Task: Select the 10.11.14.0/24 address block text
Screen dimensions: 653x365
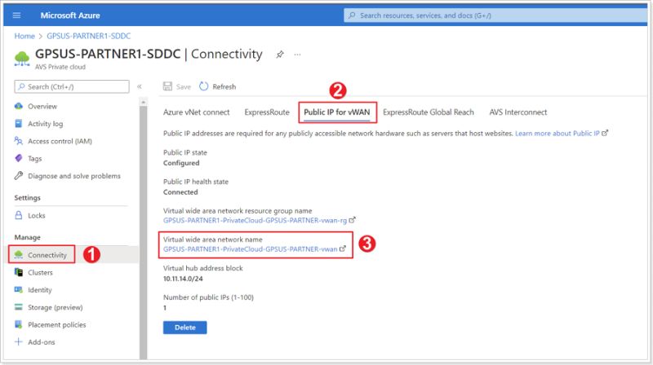Action: coord(183,279)
